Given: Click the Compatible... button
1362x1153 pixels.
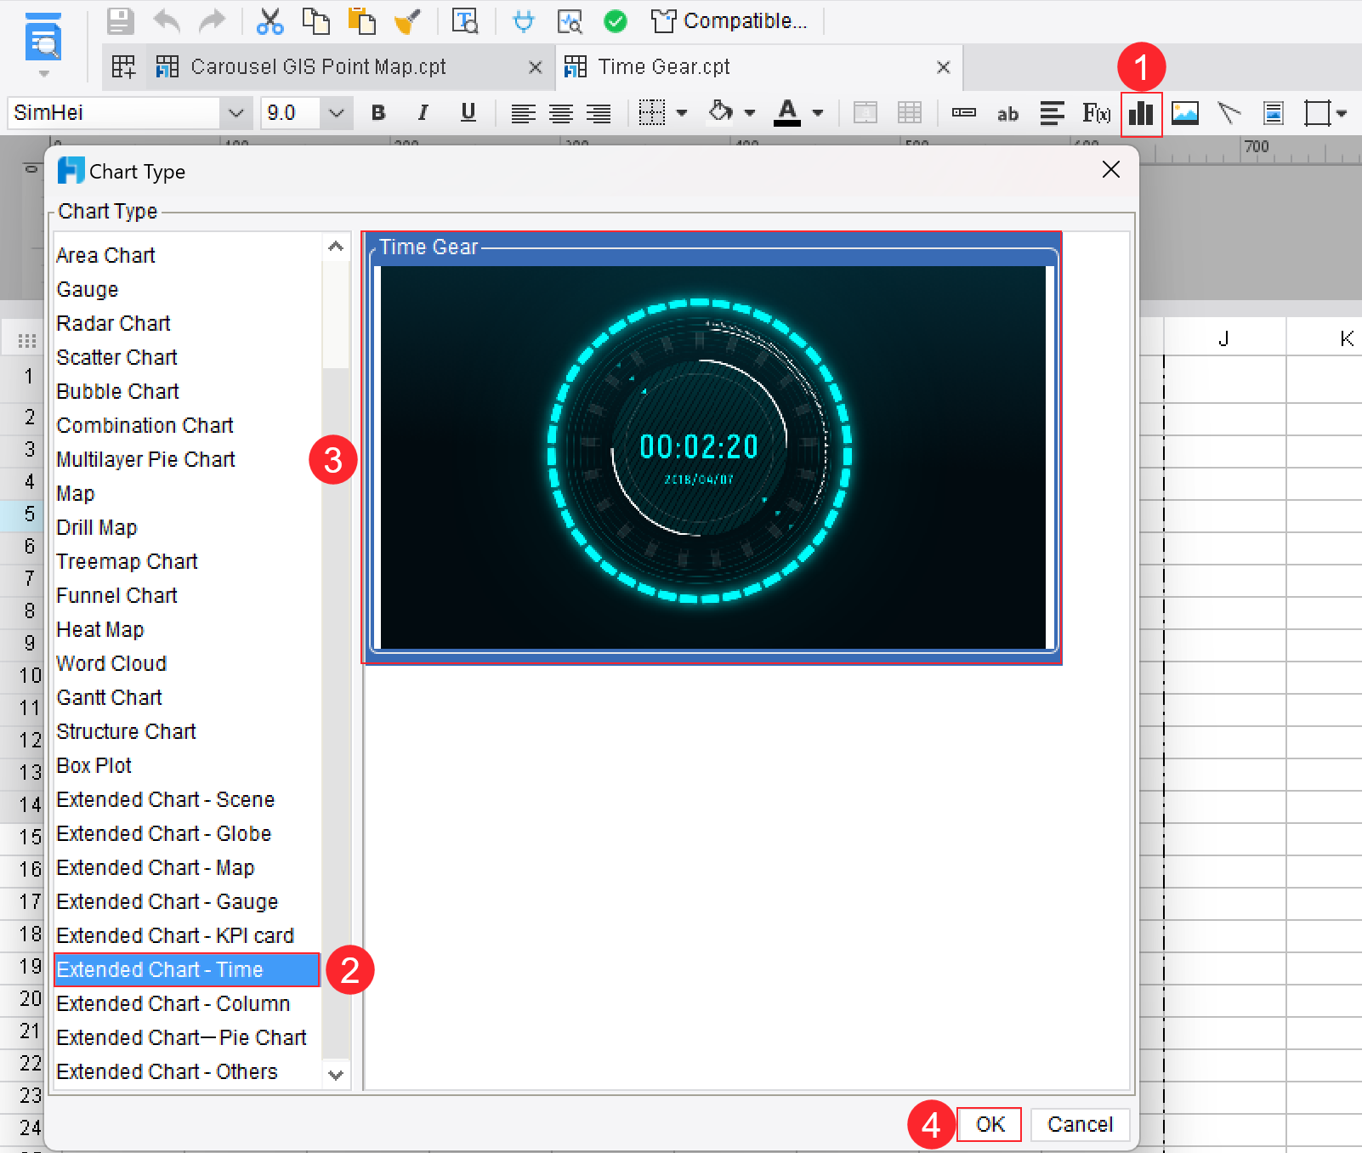Looking at the screenshot, I should (x=729, y=21).
